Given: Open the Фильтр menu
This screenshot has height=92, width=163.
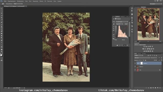Looking at the screenshot, I should [41, 1].
